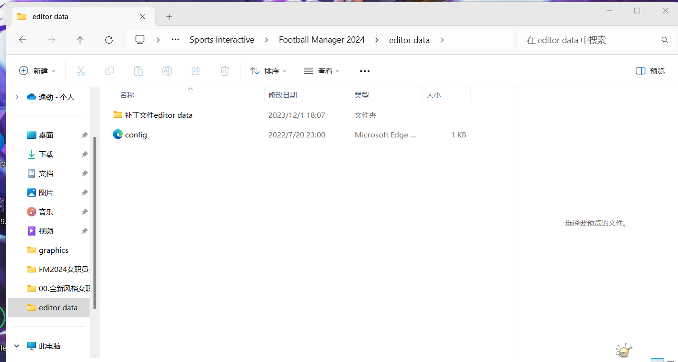Unpin 桌面 via its pin icon
This screenshot has width=678, height=362.
coord(84,136)
